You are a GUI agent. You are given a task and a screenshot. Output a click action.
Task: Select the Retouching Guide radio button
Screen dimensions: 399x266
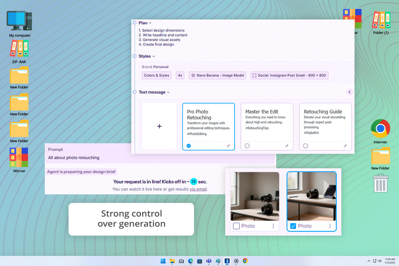pos(305,146)
